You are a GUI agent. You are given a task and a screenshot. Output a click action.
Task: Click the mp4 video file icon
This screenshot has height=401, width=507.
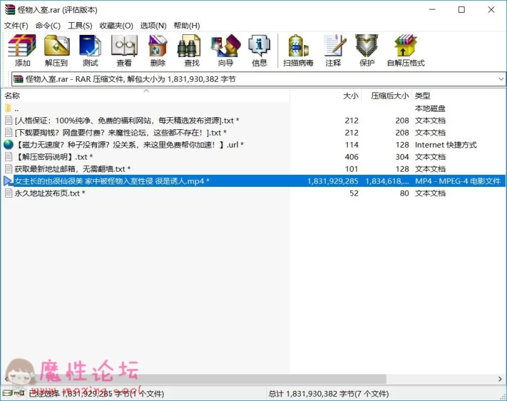tap(8, 181)
